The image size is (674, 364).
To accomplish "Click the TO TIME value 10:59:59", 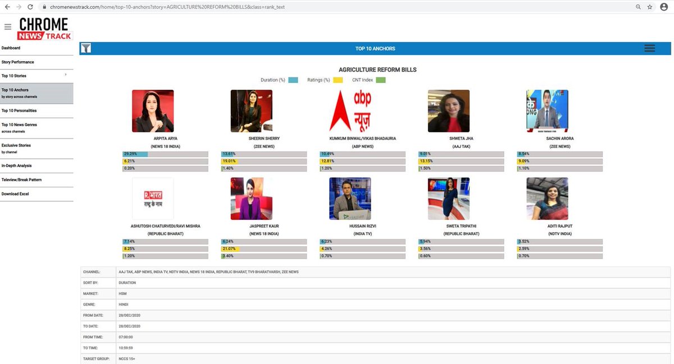I will 126,348.
